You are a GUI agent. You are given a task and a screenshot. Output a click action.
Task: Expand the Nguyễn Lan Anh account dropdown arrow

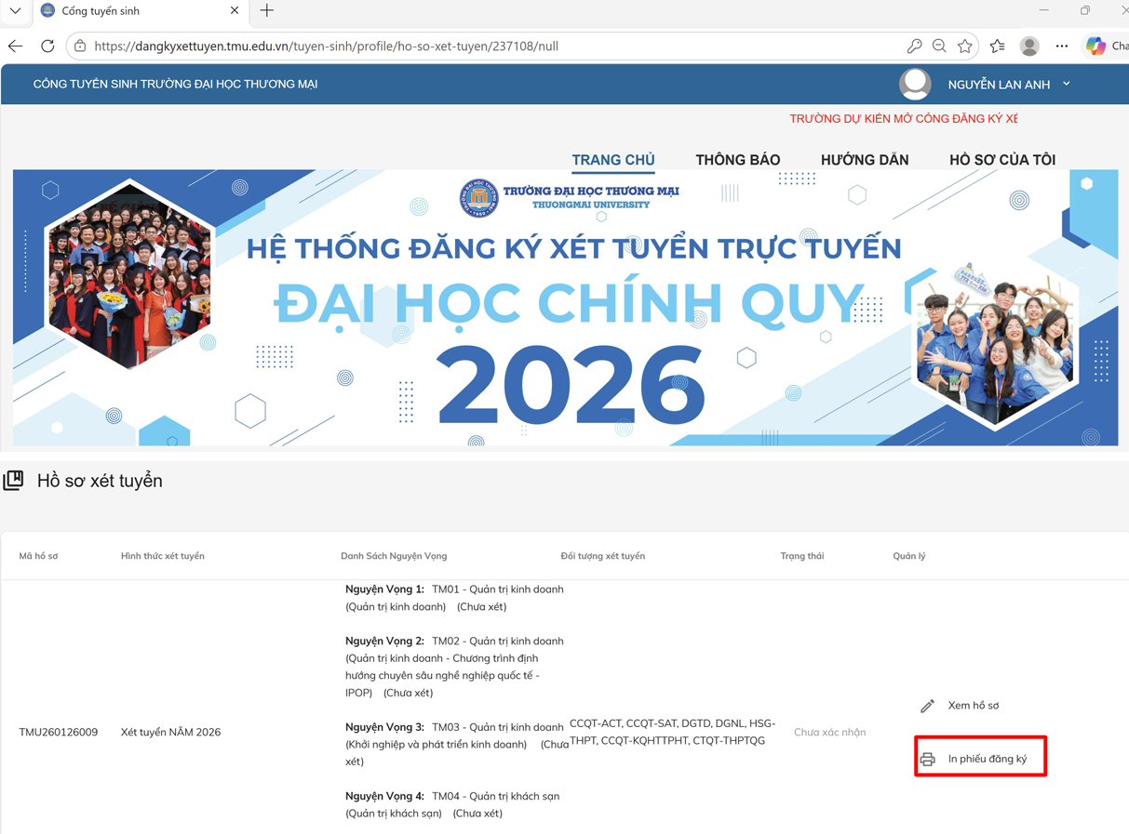click(1067, 84)
